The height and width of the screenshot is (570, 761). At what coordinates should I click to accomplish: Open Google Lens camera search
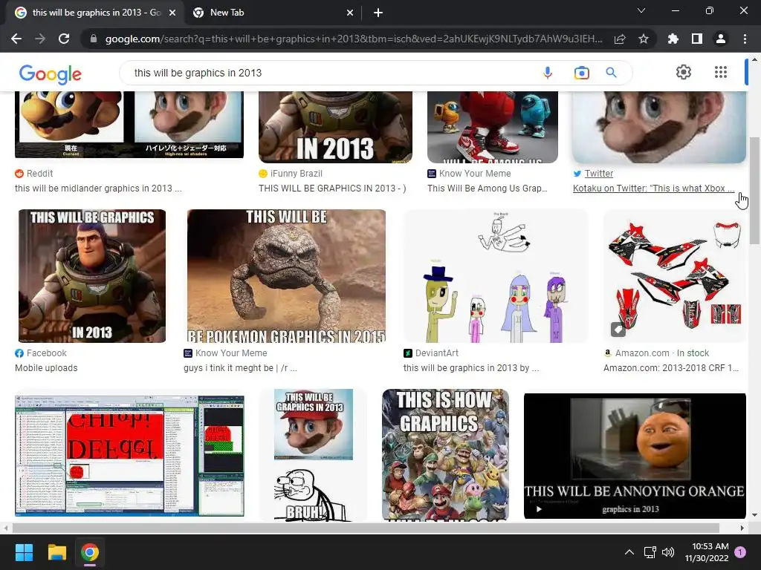pyautogui.click(x=581, y=73)
